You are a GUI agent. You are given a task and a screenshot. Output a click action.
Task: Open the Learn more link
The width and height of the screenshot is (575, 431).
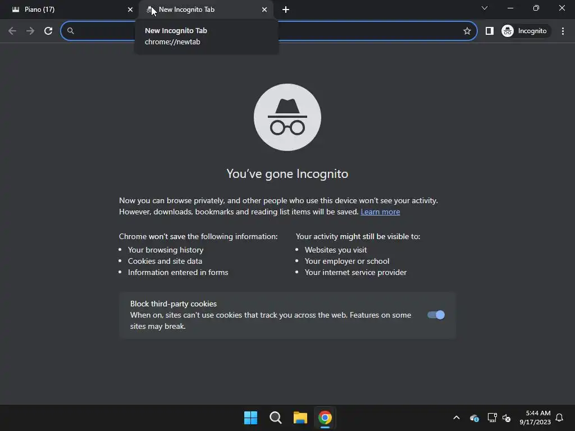tap(380, 212)
